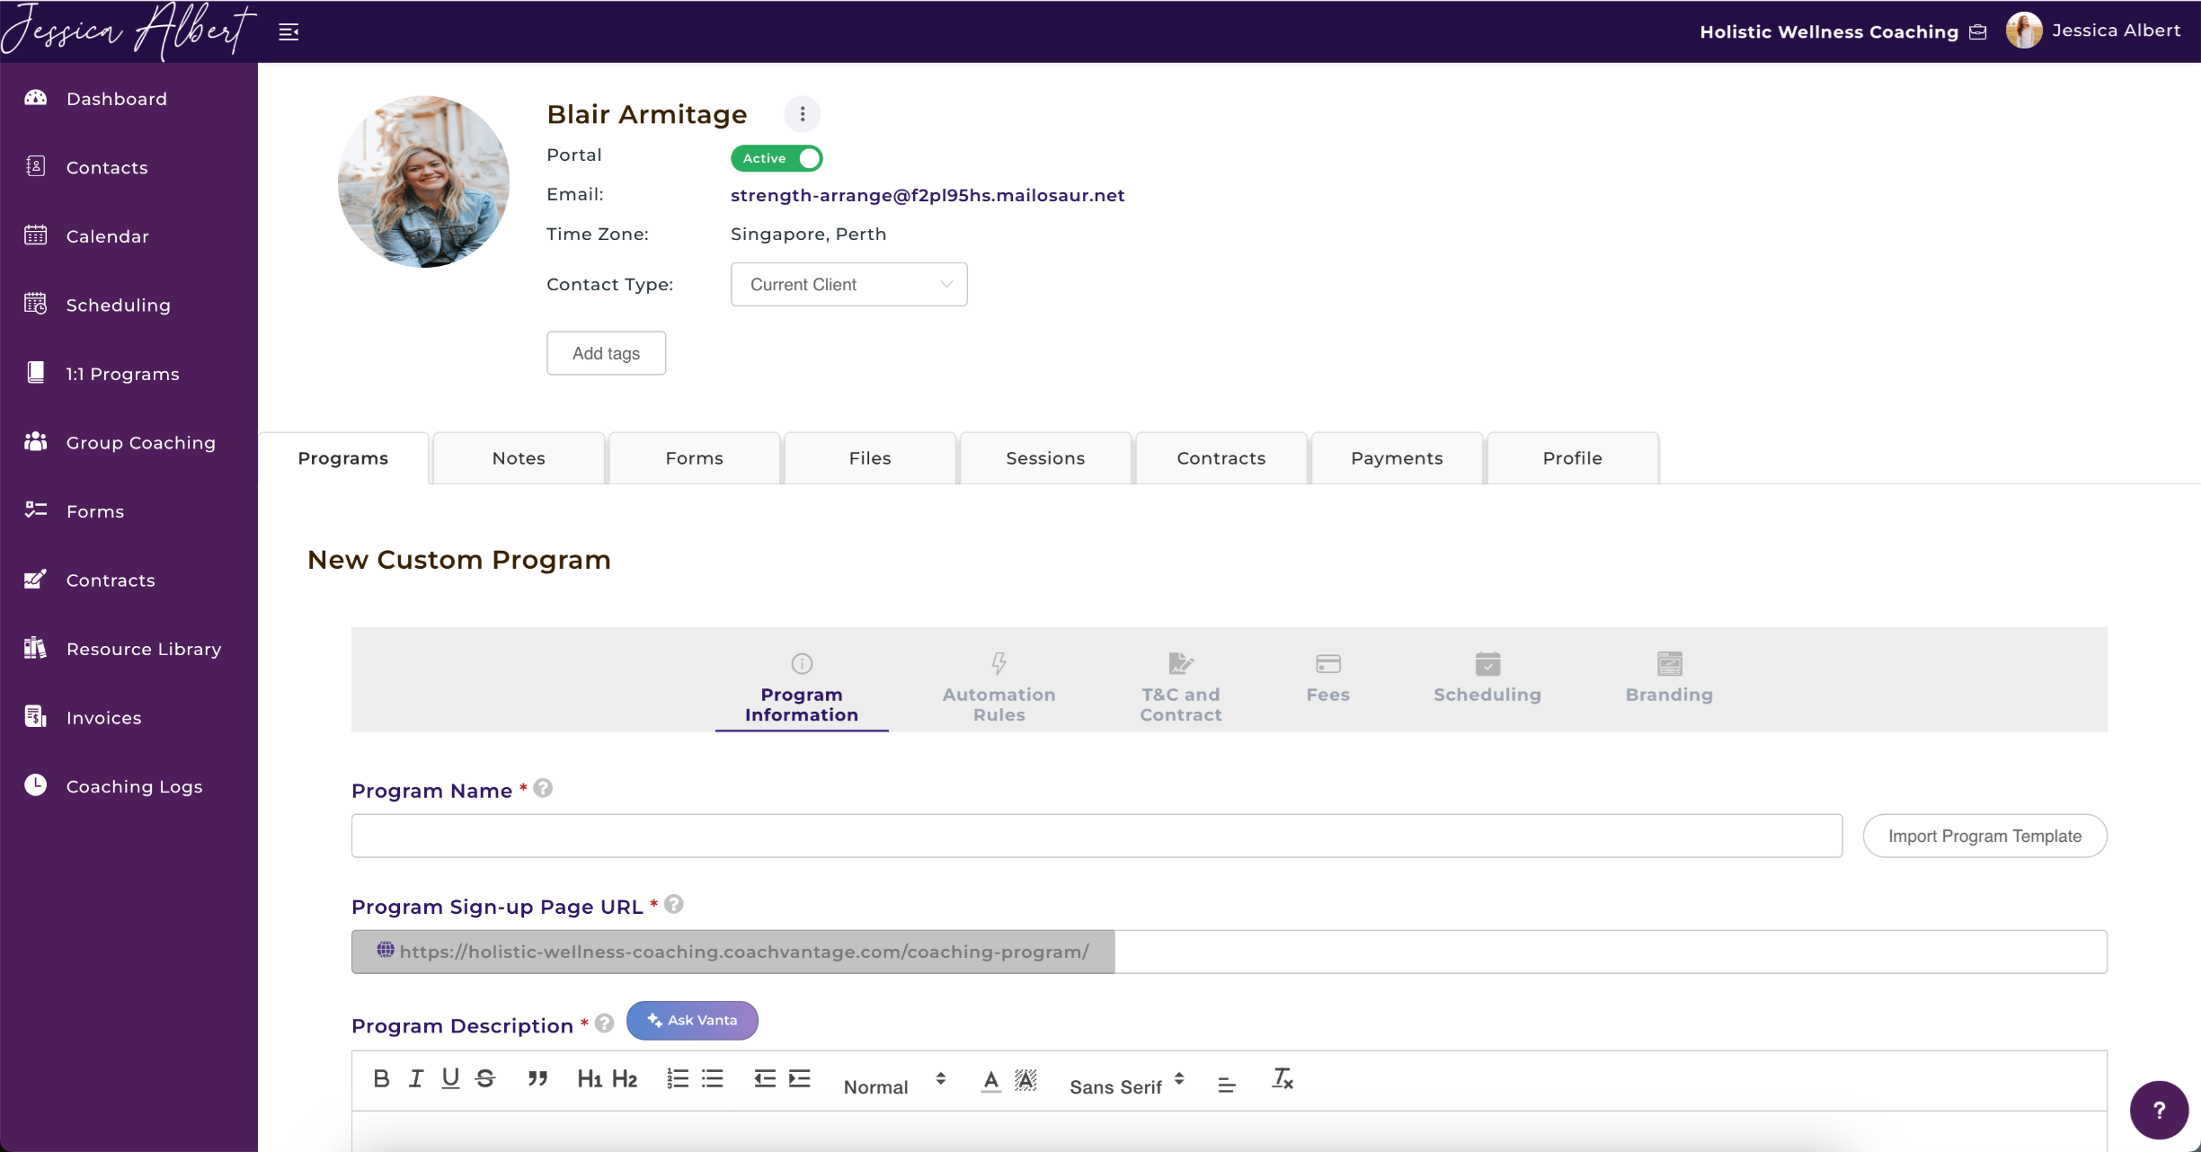Switch to the Sessions tab
This screenshot has width=2201, height=1152.
click(1045, 458)
